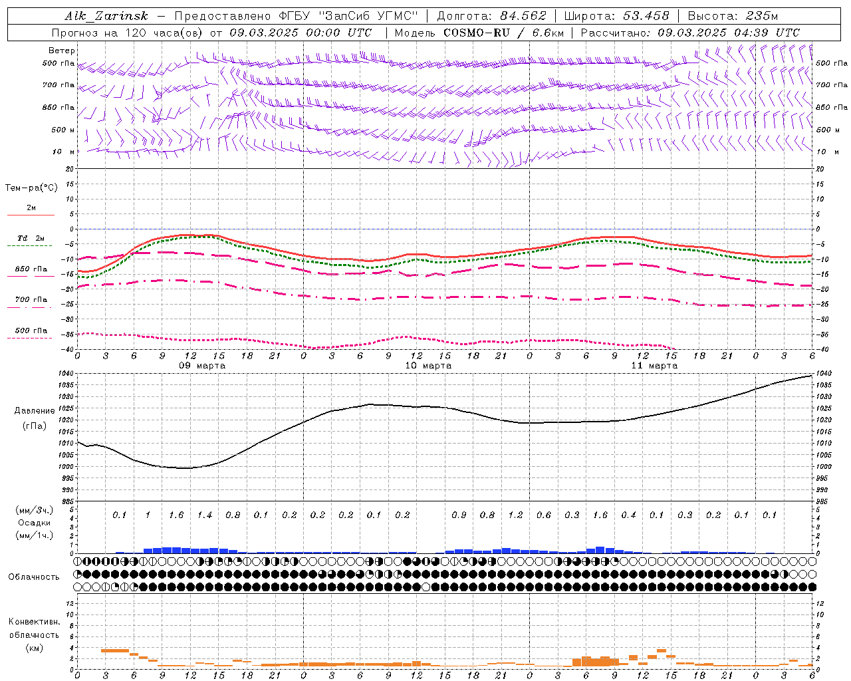Click the dashed line sample under "850 гПа" legend
This screenshot has width=851, height=681.
(x=29, y=277)
